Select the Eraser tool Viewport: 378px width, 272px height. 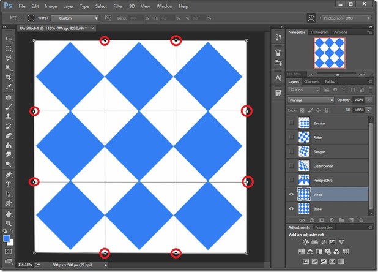pyautogui.click(x=9, y=135)
